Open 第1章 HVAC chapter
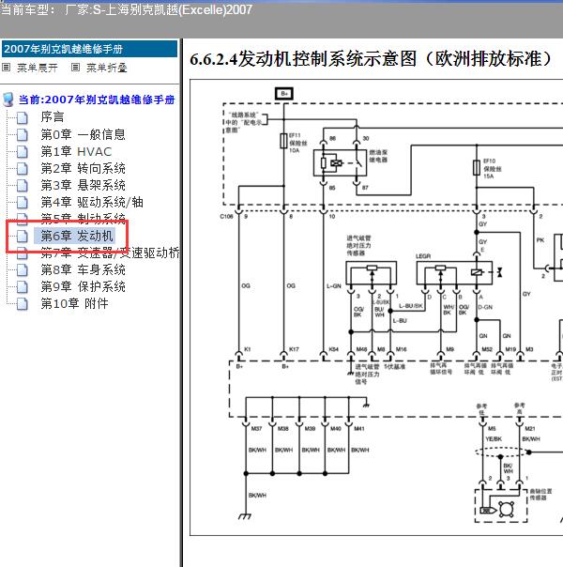563x567 pixels. 76,151
